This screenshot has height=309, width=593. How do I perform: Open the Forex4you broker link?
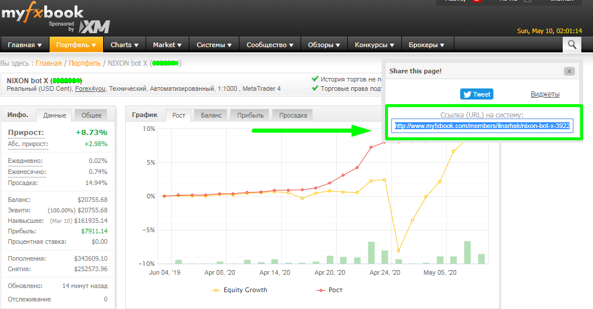coord(90,89)
